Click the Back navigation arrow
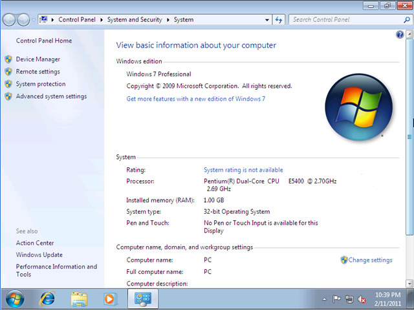Image resolution: width=414 pixels, height=310 pixels. tap(9, 20)
